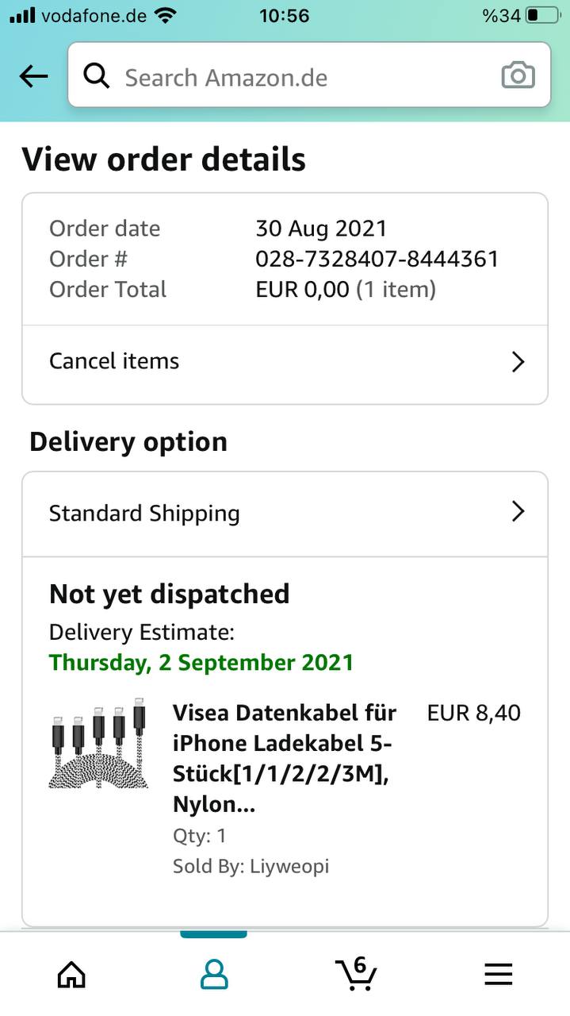Click in Search Amazon.de field
Viewport: 570px width, 1016px height.
[301, 77]
